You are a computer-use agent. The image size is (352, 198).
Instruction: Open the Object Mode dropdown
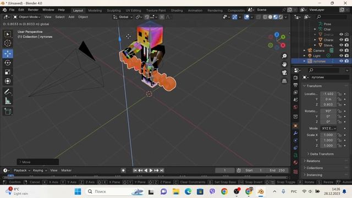pos(27,17)
